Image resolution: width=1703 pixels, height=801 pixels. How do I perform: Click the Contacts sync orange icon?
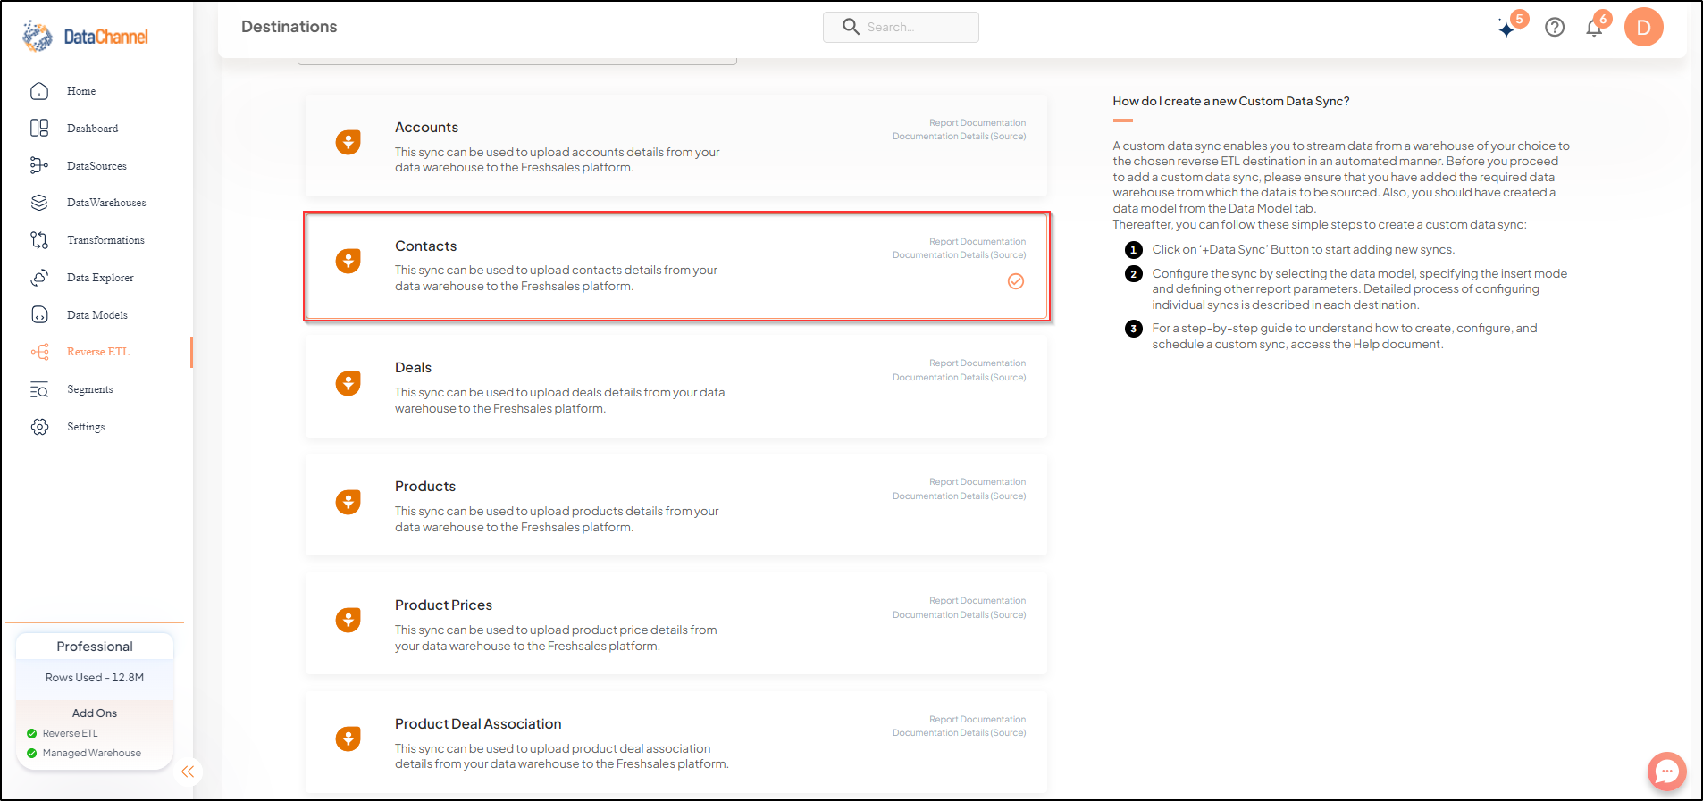(x=348, y=261)
